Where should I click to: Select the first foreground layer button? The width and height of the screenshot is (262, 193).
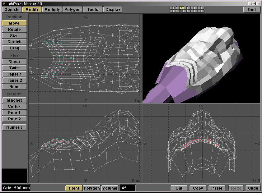tap(171, 8)
